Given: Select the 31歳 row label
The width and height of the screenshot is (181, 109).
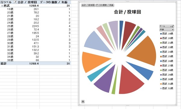Looking at the screenshot, I should (10, 47).
